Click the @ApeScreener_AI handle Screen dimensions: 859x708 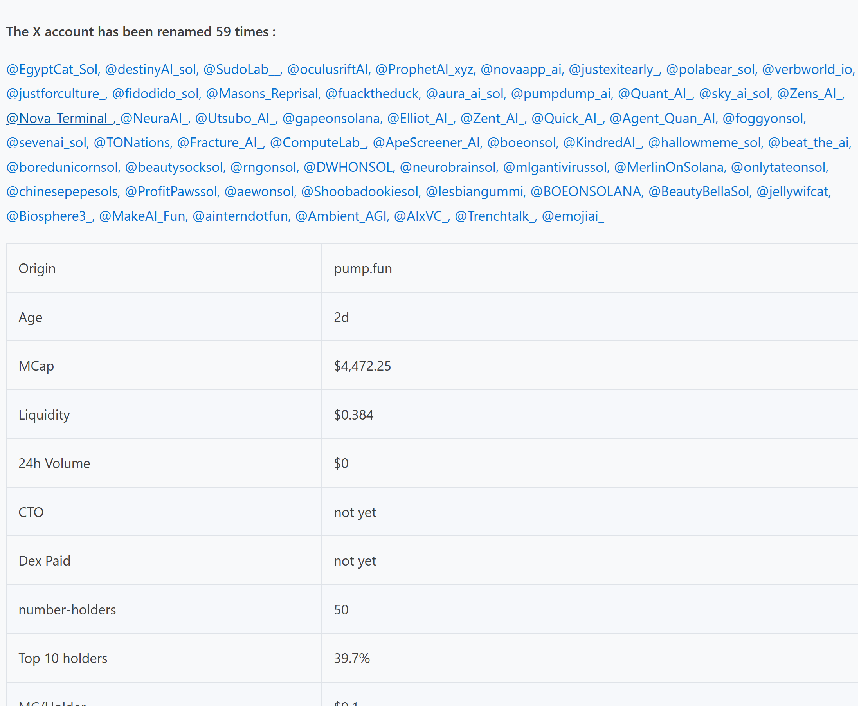coord(427,143)
